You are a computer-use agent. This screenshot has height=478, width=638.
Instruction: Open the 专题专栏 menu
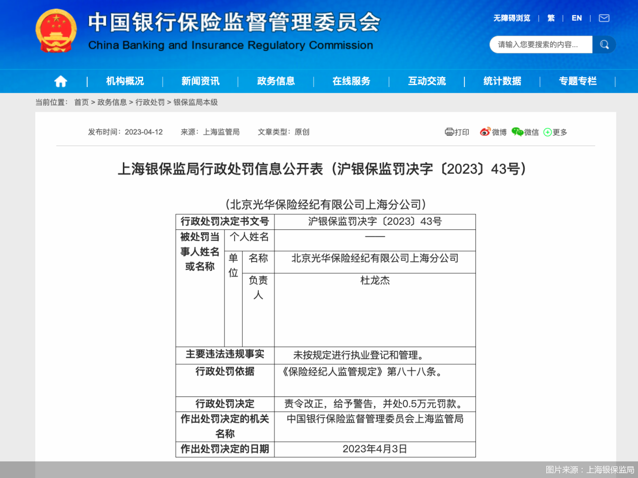tap(578, 81)
